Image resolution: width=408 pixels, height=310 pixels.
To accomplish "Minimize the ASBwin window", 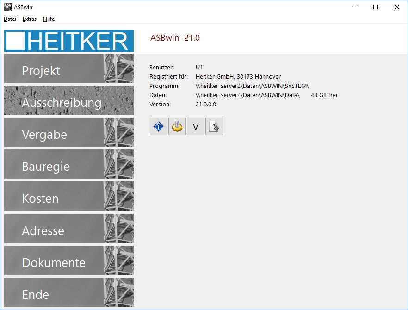I will point(355,7).
